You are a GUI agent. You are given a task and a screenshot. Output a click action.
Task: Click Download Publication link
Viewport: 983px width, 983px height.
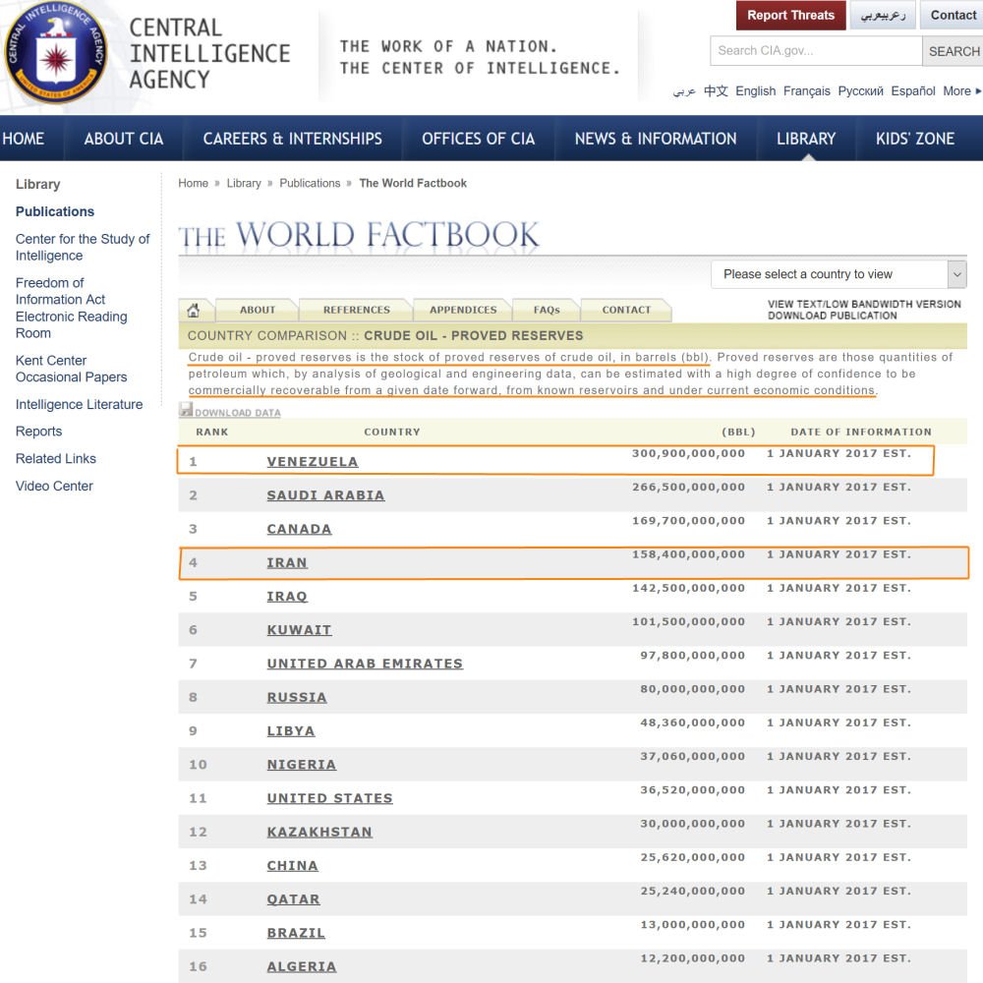[x=832, y=316]
